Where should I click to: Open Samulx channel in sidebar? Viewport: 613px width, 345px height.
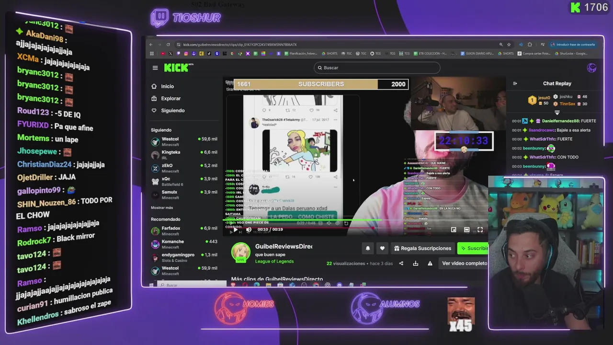(184, 195)
